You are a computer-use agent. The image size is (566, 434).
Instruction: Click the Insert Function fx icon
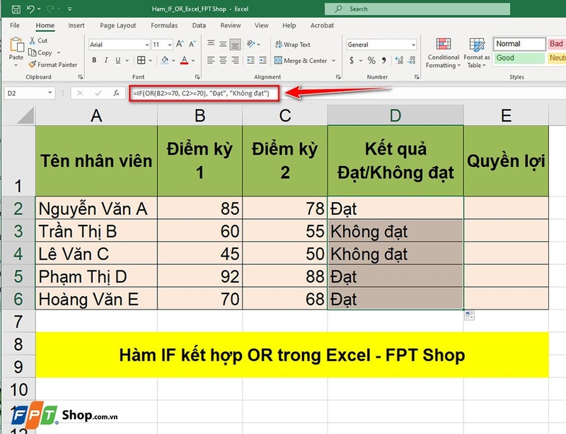point(116,93)
